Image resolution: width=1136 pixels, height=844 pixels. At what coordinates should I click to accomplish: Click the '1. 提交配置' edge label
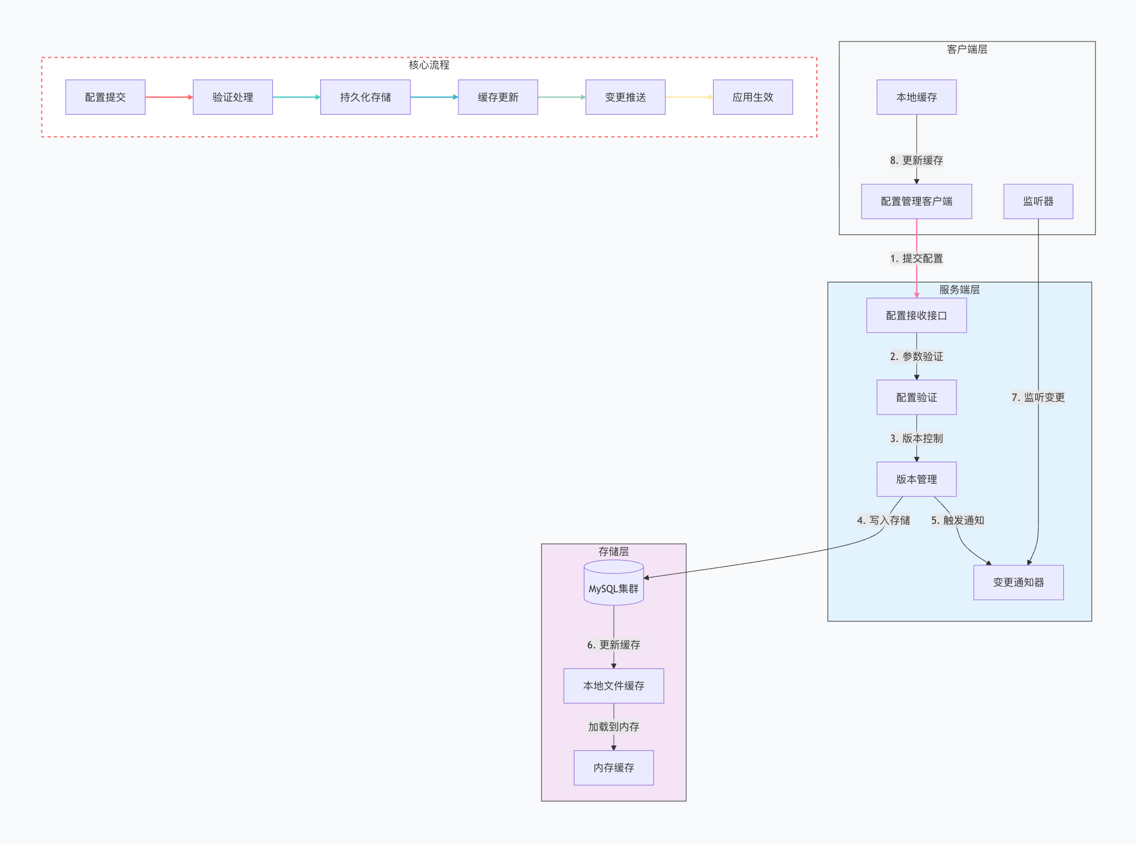916,258
